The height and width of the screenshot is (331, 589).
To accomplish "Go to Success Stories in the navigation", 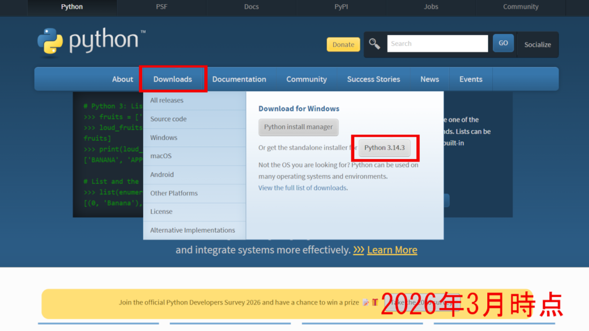I will (373, 79).
